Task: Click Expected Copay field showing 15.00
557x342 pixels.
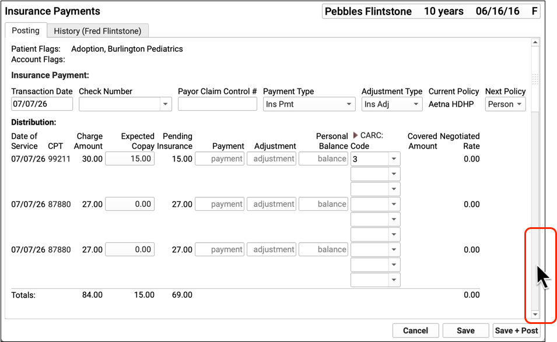Action: pyautogui.click(x=129, y=158)
